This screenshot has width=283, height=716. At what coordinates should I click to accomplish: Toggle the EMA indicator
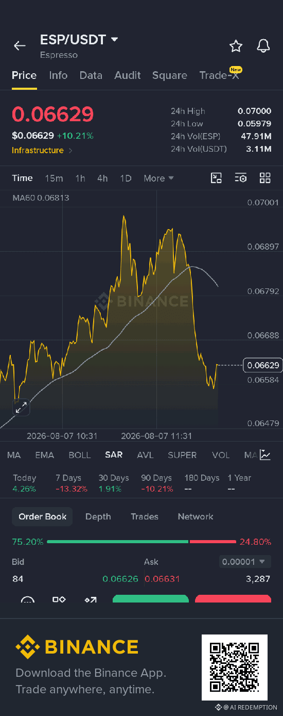(x=44, y=455)
